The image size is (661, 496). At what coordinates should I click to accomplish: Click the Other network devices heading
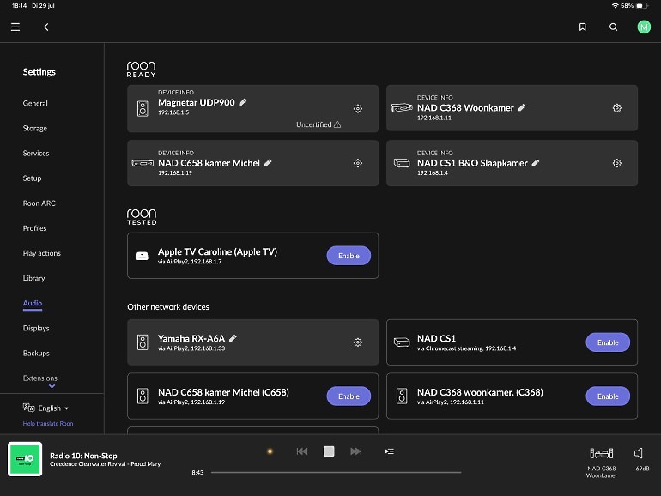(x=168, y=307)
